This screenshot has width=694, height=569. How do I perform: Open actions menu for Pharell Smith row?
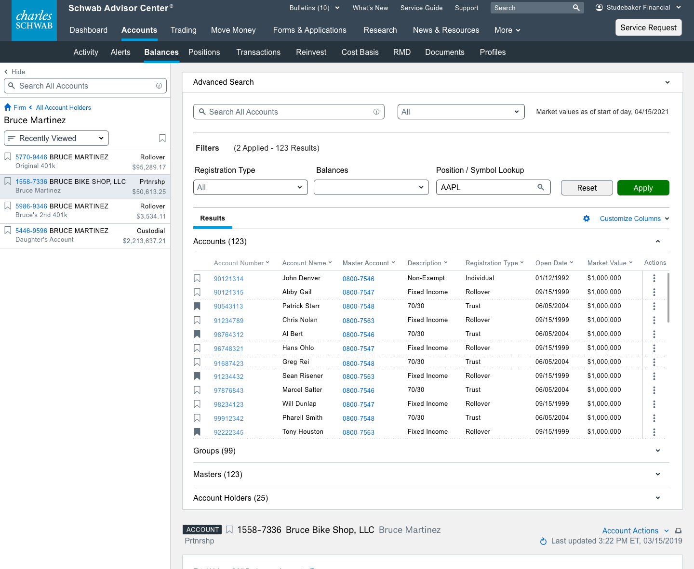click(654, 418)
